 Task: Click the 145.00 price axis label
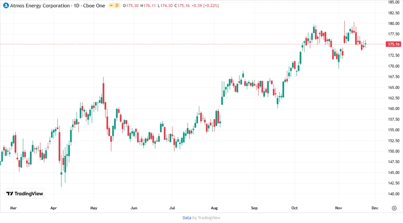394,172
